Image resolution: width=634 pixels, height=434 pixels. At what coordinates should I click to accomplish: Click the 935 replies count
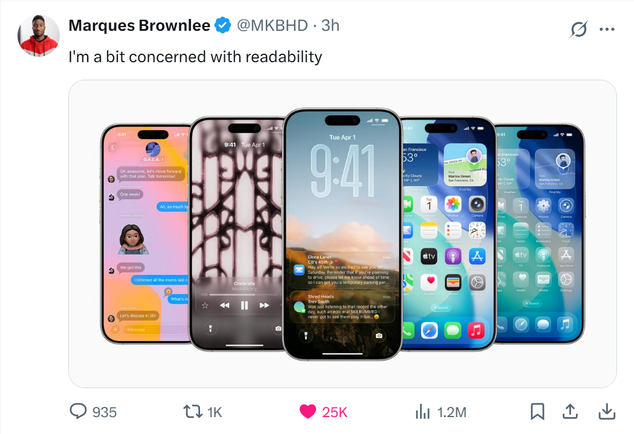click(x=105, y=412)
